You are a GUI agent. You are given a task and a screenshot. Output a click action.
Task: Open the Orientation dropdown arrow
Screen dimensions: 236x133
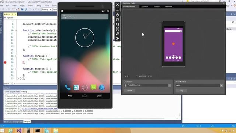click(170, 85)
